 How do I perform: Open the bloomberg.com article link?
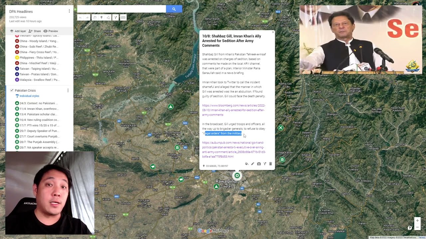(234, 110)
